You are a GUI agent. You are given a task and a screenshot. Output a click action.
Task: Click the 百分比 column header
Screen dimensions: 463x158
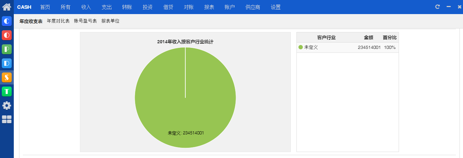point(390,37)
